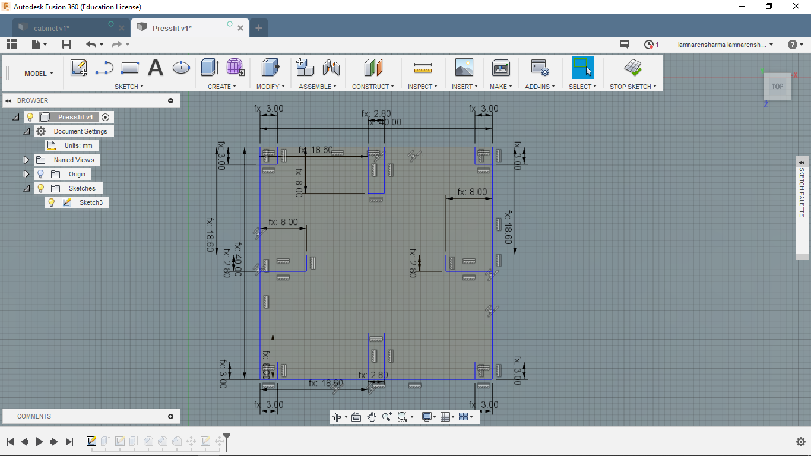The height and width of the screenshot is (456, 811).
Task: Click the Insert image icon
Action: pos(464,68)
